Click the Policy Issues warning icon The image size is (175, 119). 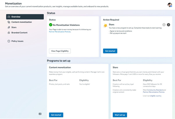click(x=9, y=41)
